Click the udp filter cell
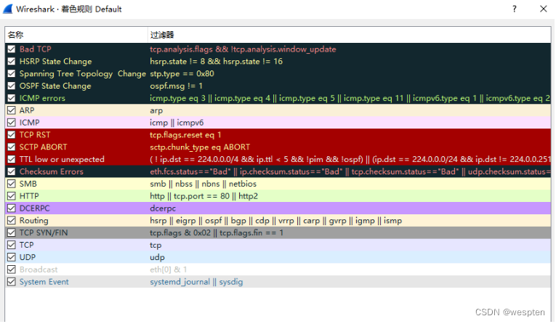The image size is (556, 324). click(157, 257)
